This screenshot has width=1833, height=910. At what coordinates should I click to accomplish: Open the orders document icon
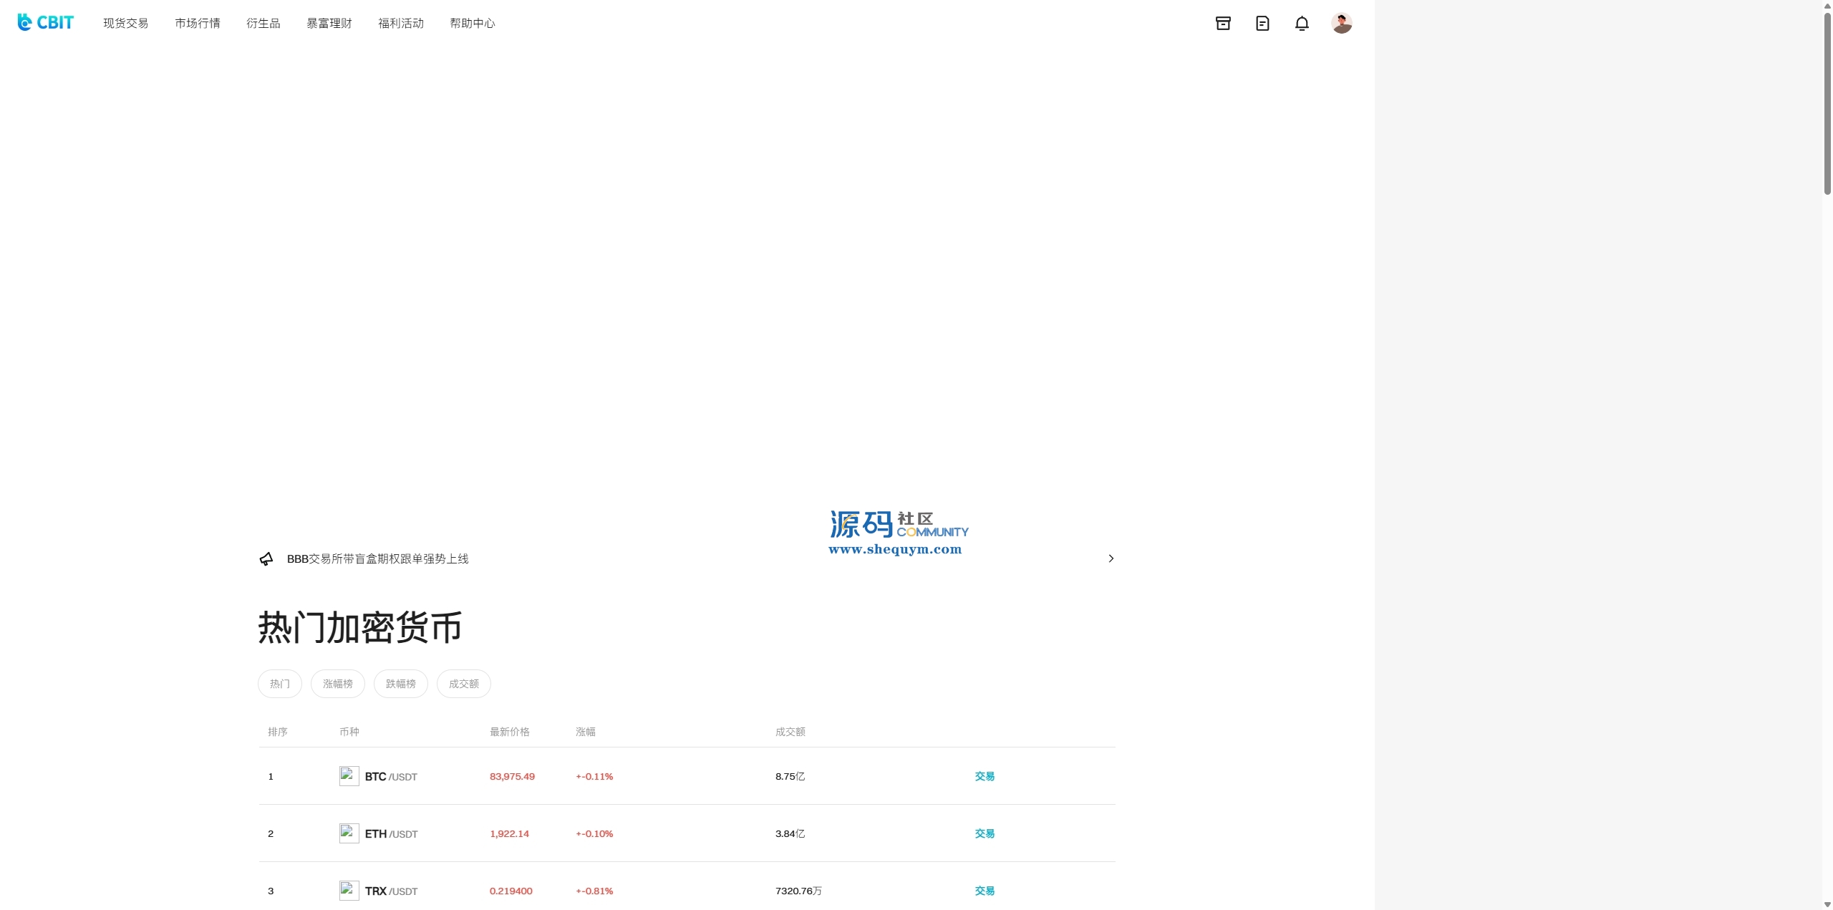(x=1262, y=24)
